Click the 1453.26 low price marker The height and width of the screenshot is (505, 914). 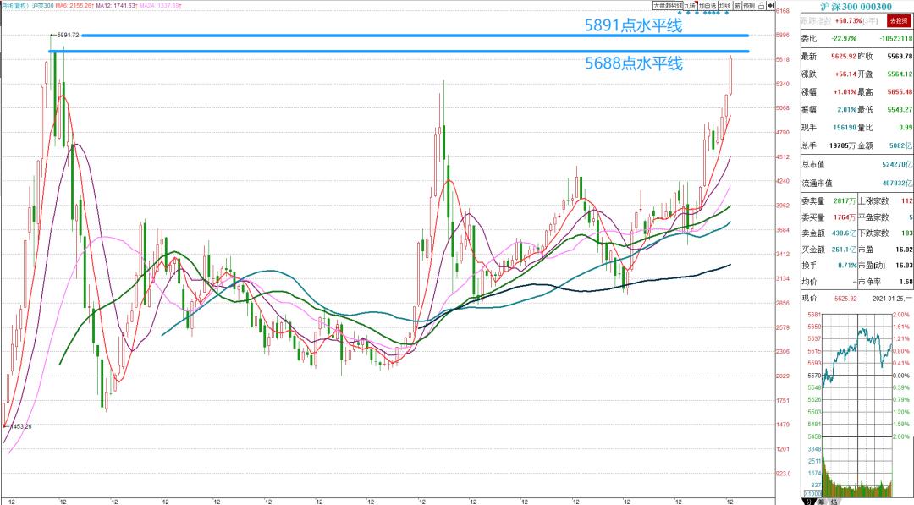click(x=20, y=426)
